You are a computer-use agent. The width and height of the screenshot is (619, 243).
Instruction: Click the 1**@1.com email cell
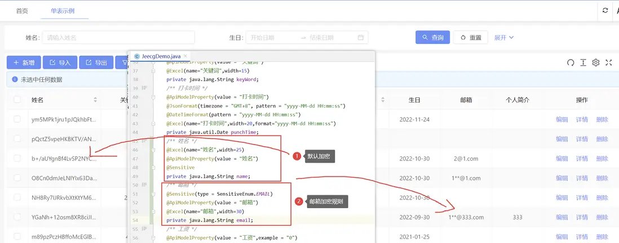pos(466,178)
